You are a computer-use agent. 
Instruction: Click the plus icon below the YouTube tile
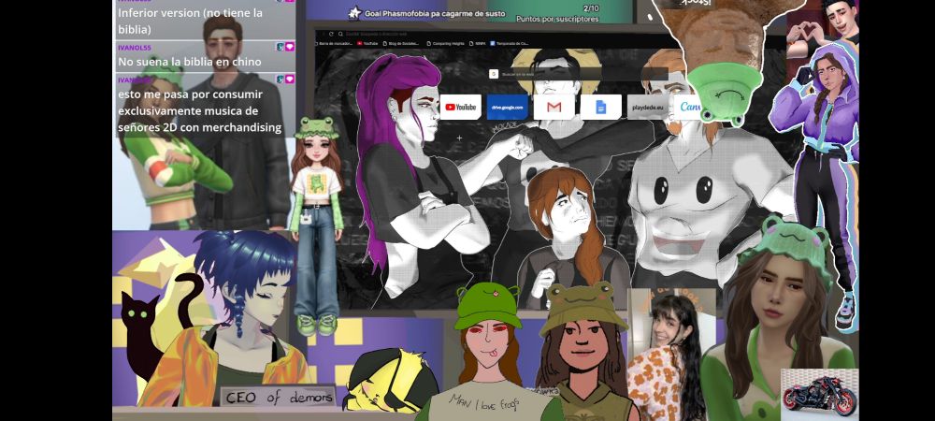click(459, 138)
